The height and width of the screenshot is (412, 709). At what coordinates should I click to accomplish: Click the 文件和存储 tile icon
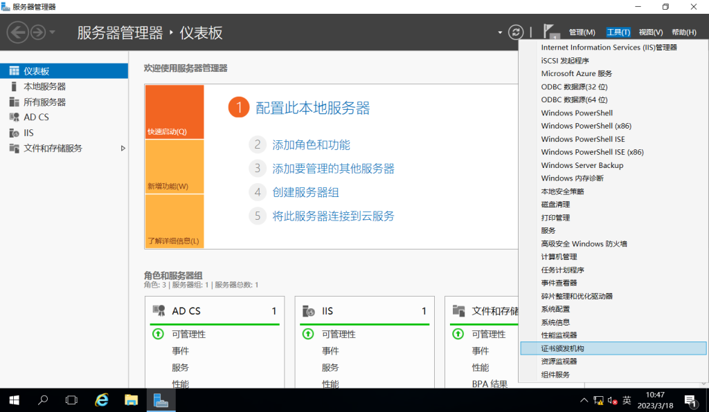[x=458, y=310]
